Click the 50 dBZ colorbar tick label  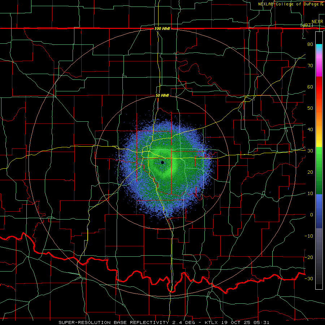(x=310, y=108)
